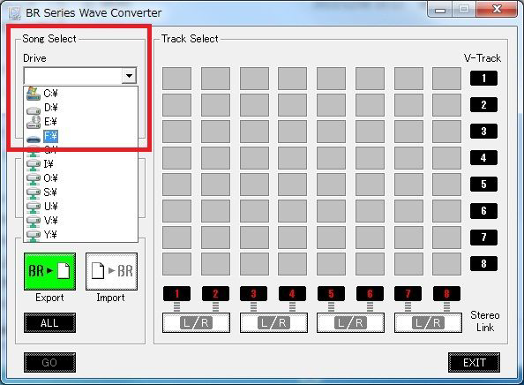Screen dimensions: 524x385
Task: Toggle cell track 5, V-Track 5
Action: click(331, 184)
